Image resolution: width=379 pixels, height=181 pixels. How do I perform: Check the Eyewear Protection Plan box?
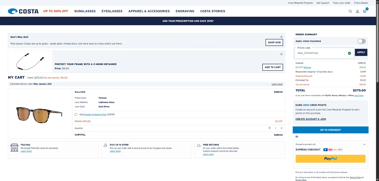[76, 114]
